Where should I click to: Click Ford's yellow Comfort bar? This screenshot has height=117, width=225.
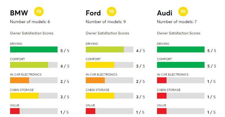100,65
